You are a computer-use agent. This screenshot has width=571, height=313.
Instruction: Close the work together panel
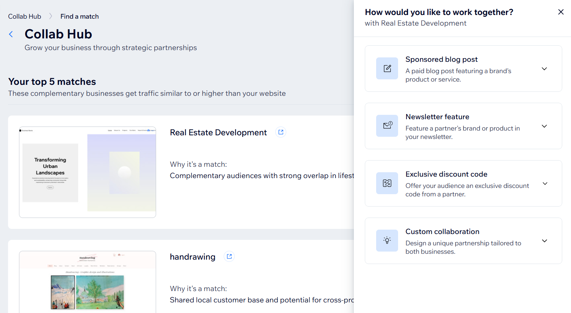pos(561,12)
